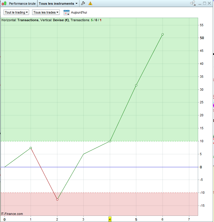This screenshot has width=214, height=222.
Task: Click the data point at transaction 1
Action: tap(31, 148)
